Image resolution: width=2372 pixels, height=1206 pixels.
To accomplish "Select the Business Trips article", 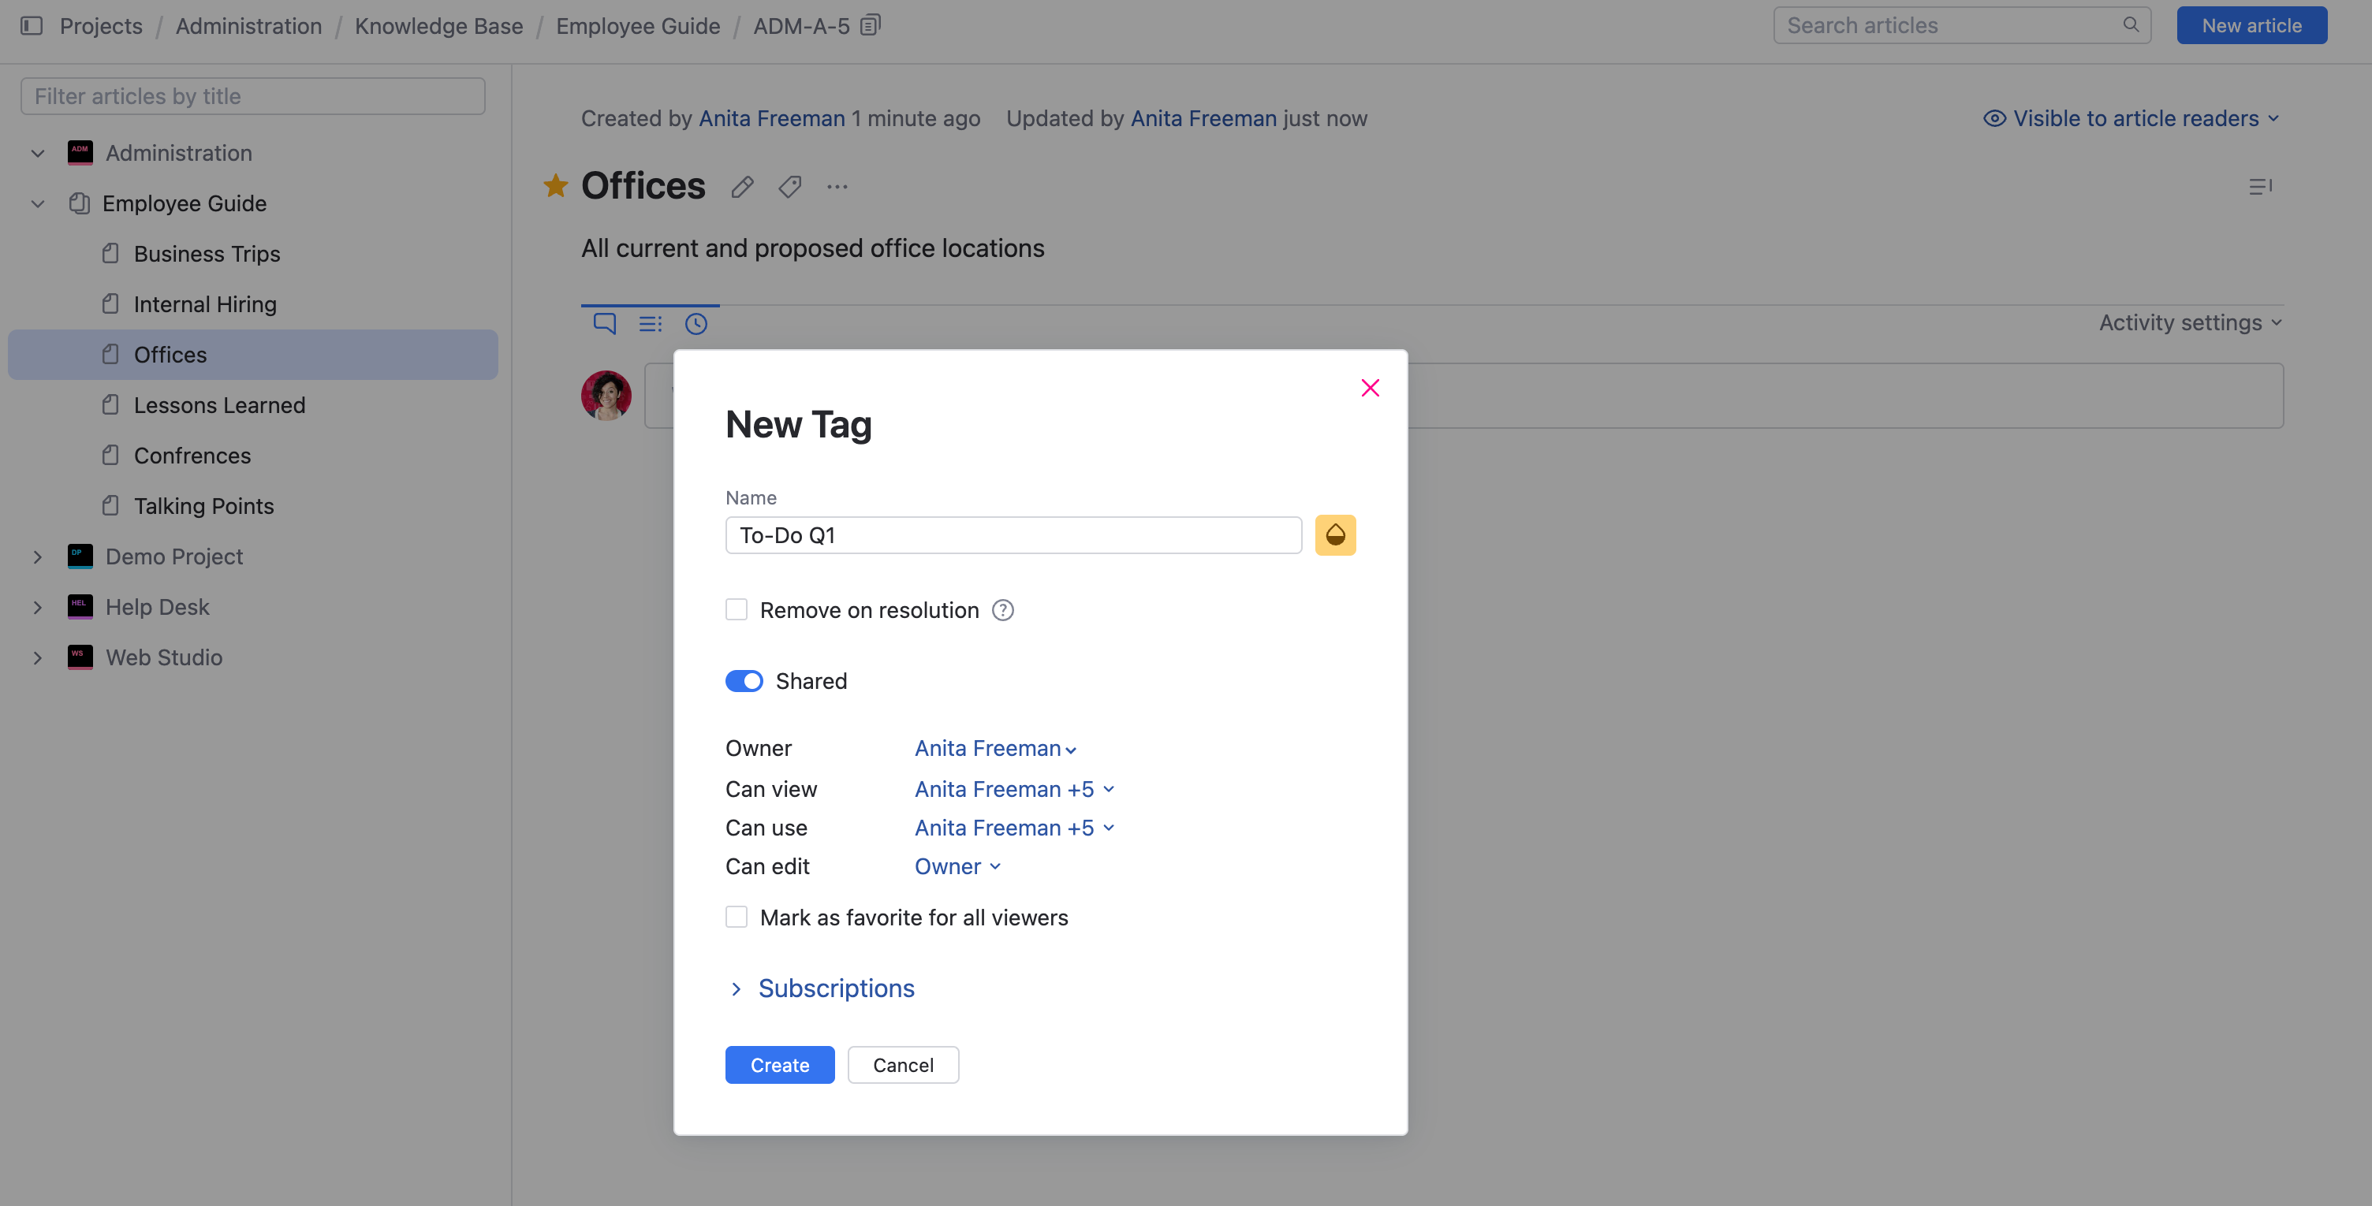I will pos(207,253).
